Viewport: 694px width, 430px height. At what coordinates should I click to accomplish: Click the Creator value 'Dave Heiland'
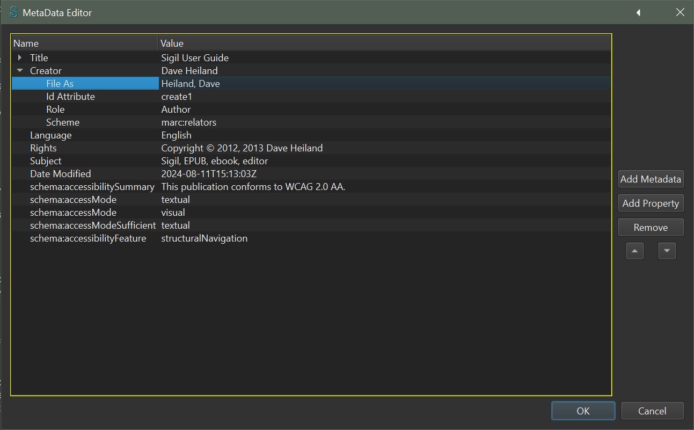coord(189,70)
